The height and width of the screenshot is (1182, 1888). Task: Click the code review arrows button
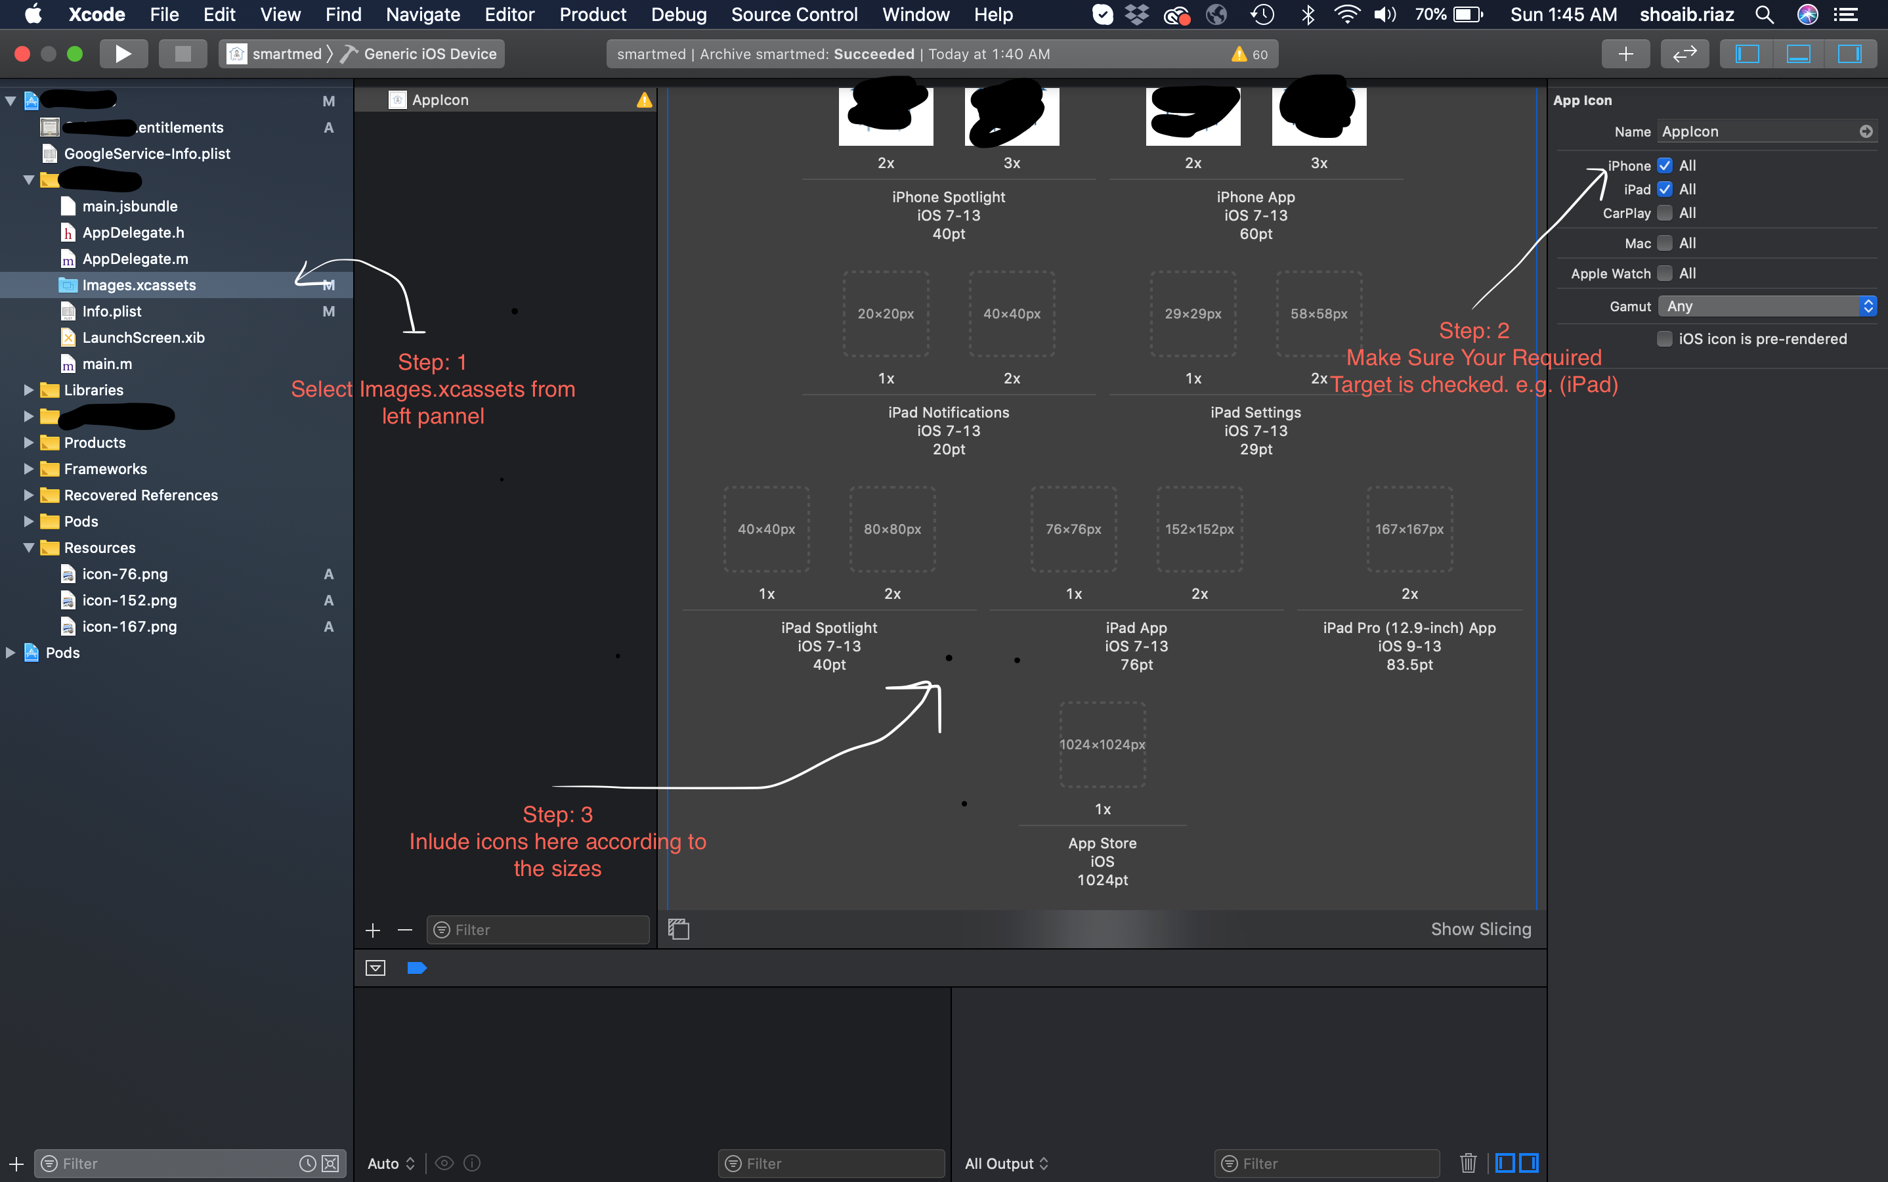click(x=1684, y=54)
